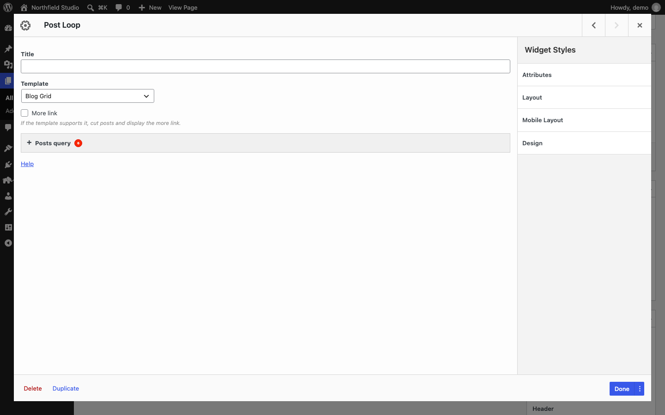665x415 pixels.
Task: Collapse the admin menu arrow icon
Action: click(x=8, y=243)
